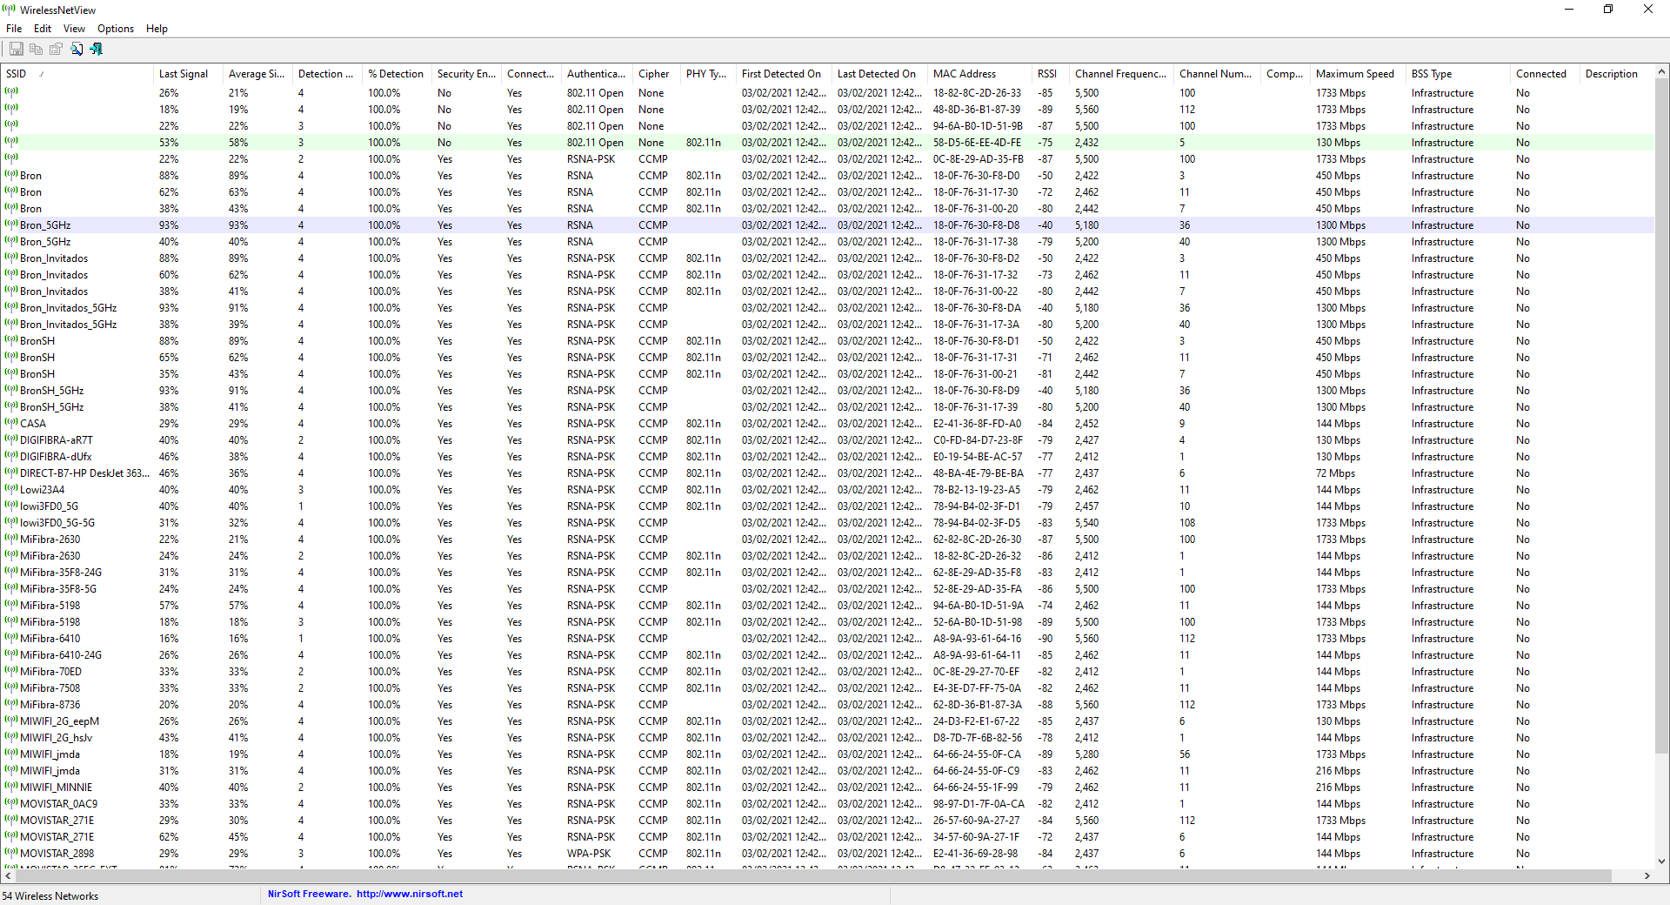Open the www.nirsoft.net link in status bar
This screenshot has width=1670, height=905.
(410, 894)
